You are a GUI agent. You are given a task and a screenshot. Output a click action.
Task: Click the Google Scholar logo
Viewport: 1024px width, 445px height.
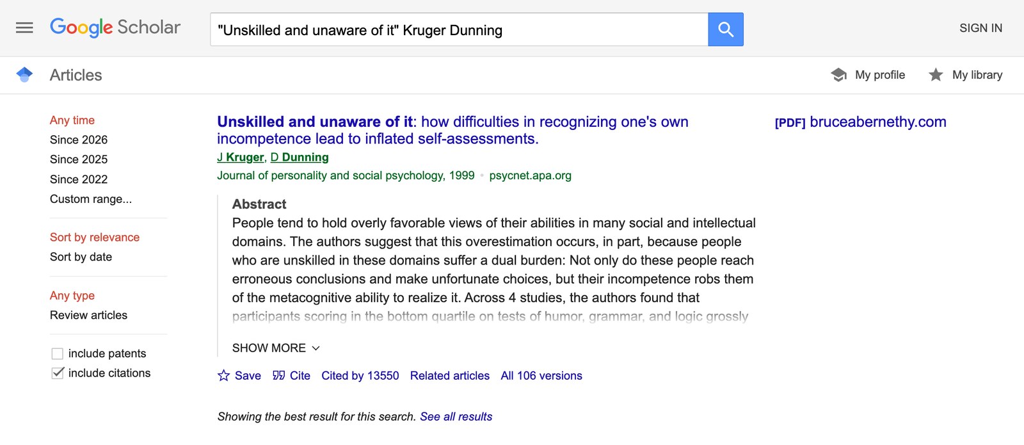point(115,28)
